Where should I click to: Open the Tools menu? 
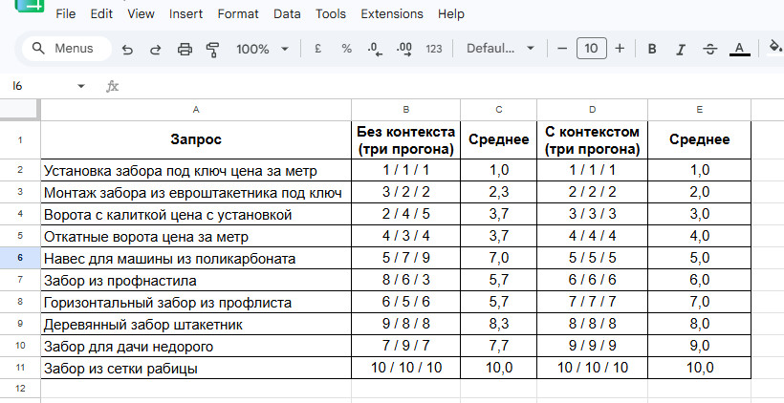tap(331, 14)
